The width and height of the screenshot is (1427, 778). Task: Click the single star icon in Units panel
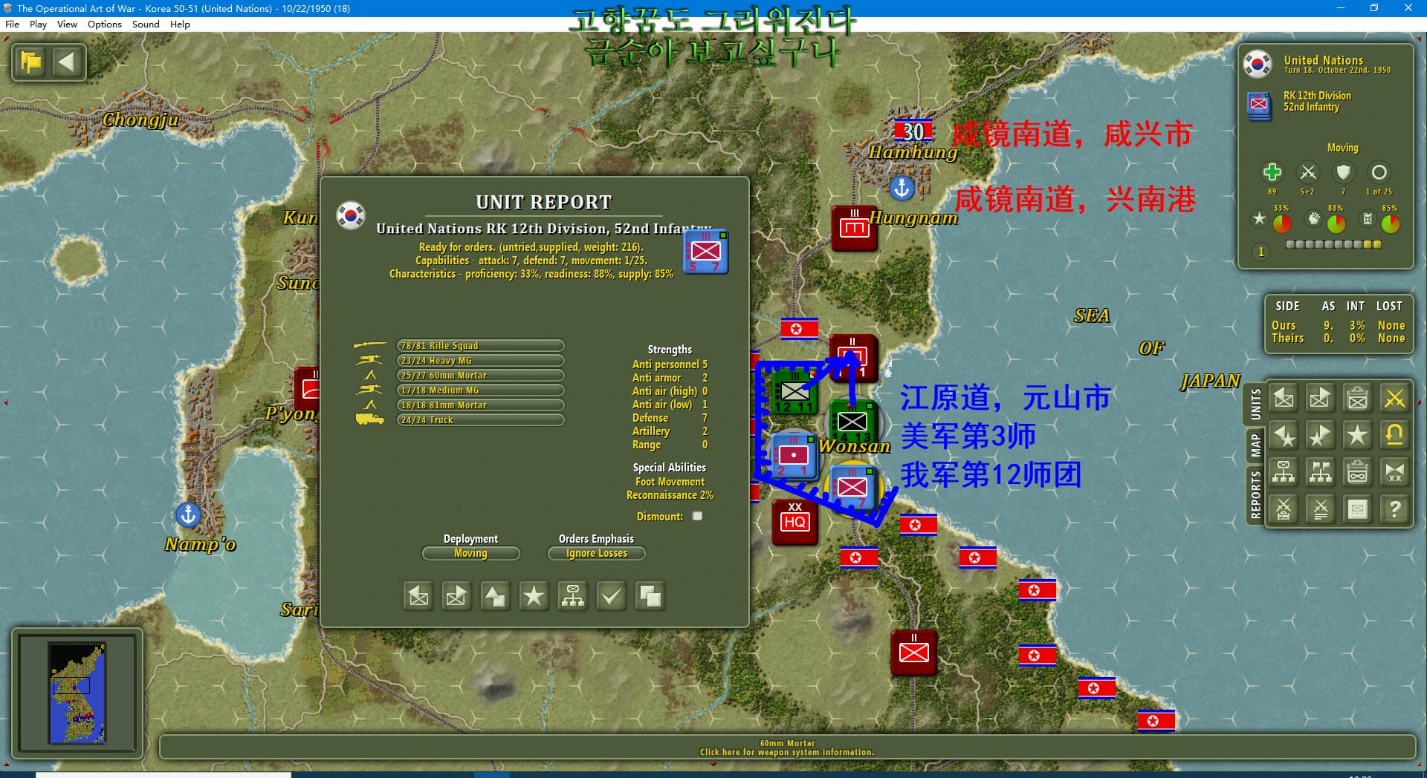[1357, 435]
